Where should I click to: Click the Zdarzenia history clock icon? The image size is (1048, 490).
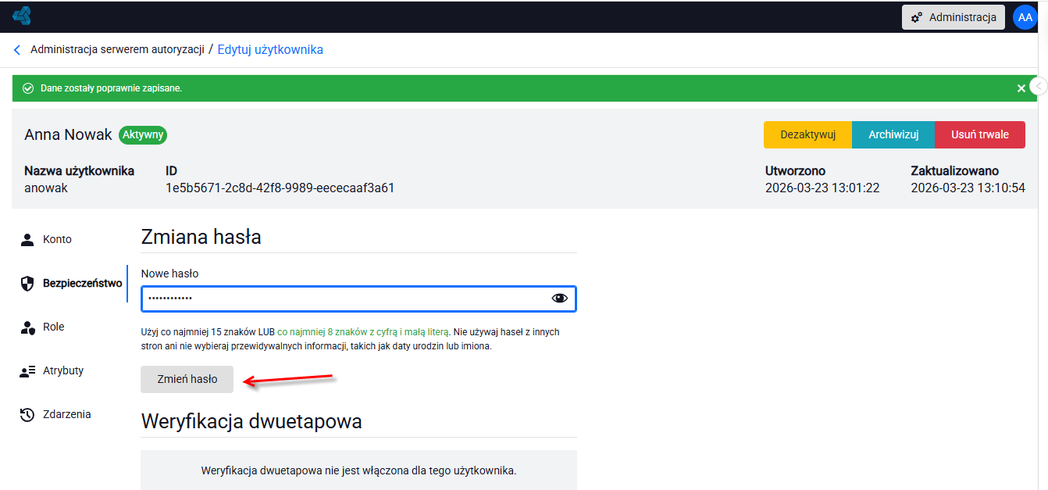click(28, 415)
